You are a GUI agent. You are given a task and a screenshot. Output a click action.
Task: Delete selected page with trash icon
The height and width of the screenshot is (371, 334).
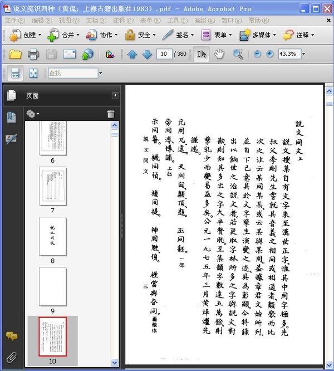[111, 114]
